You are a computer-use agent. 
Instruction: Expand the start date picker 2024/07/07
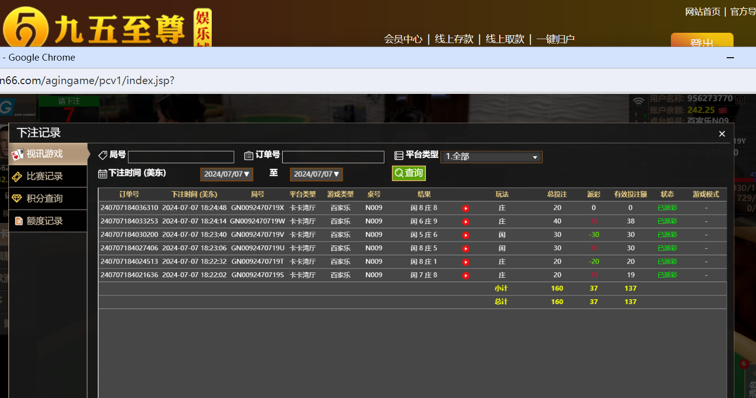[226, 175]
